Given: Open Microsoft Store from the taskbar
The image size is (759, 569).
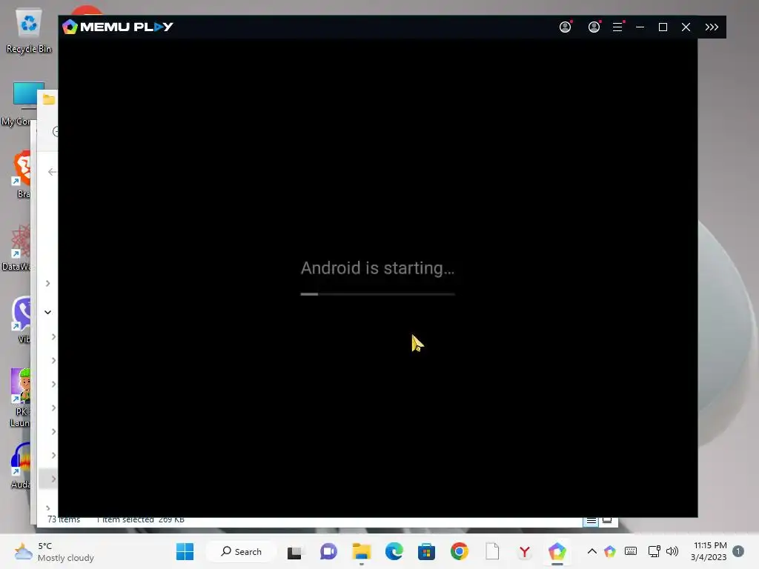Looking at the screenshot, I should coord(426,551).
